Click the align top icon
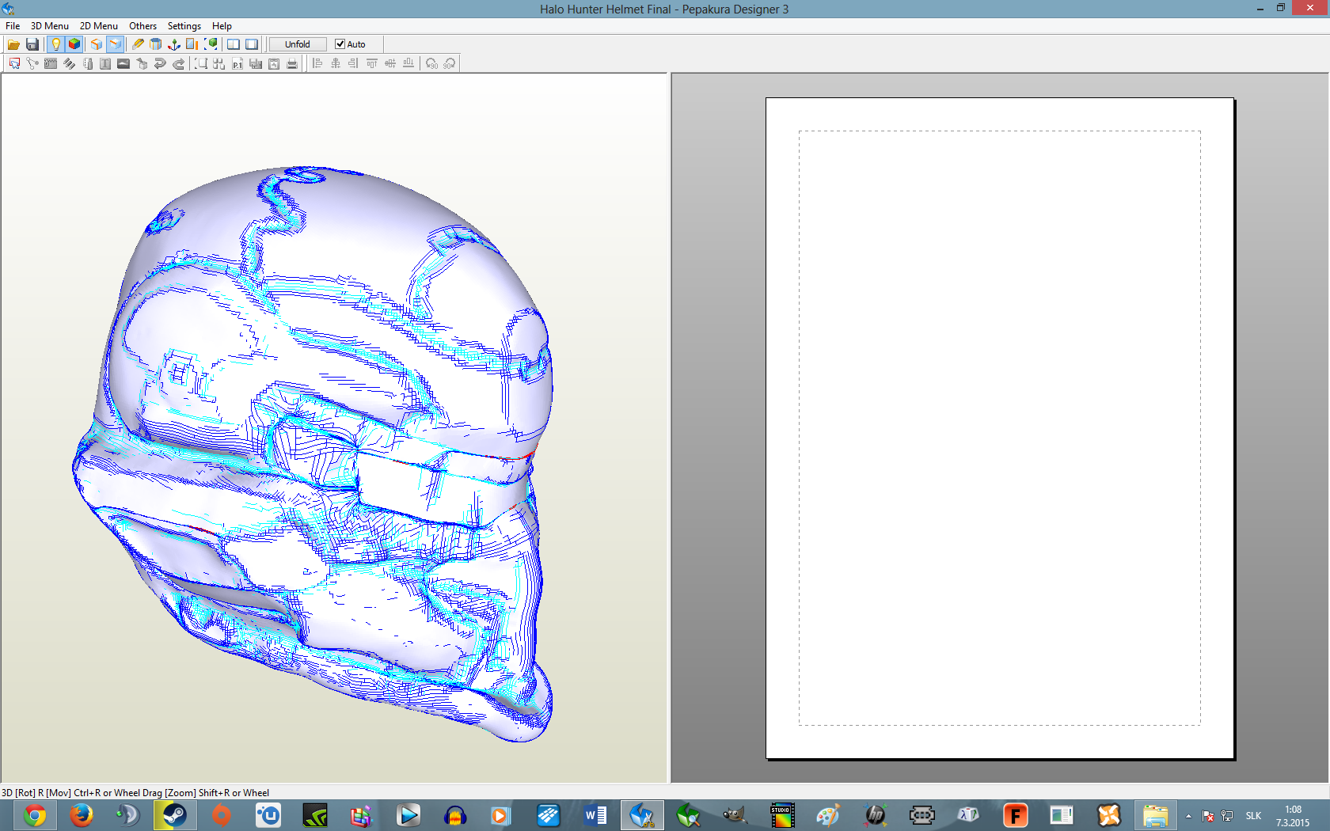1330x831 pixels. (372, 64)
